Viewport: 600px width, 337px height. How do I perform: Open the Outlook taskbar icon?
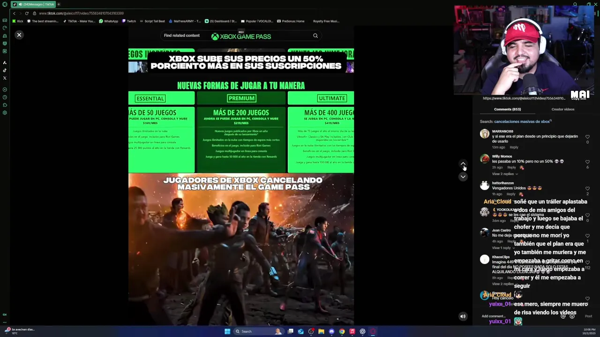coord(300,331)
